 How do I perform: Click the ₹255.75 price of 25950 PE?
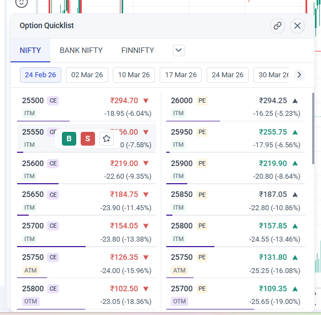(x=273, y=132)
